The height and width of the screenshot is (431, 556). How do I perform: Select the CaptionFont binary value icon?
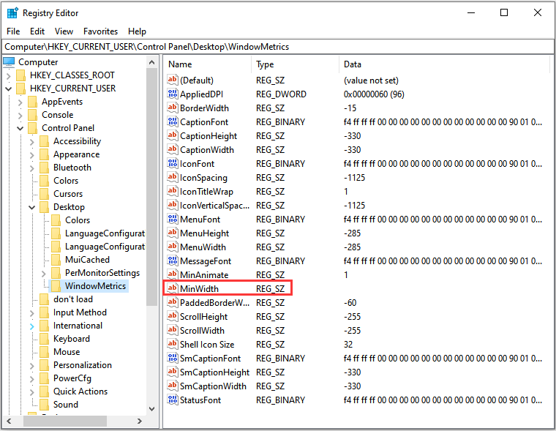[x=173, y=121]
